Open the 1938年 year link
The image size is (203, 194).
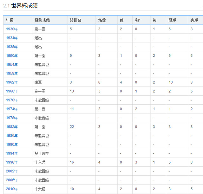(12, 47)
